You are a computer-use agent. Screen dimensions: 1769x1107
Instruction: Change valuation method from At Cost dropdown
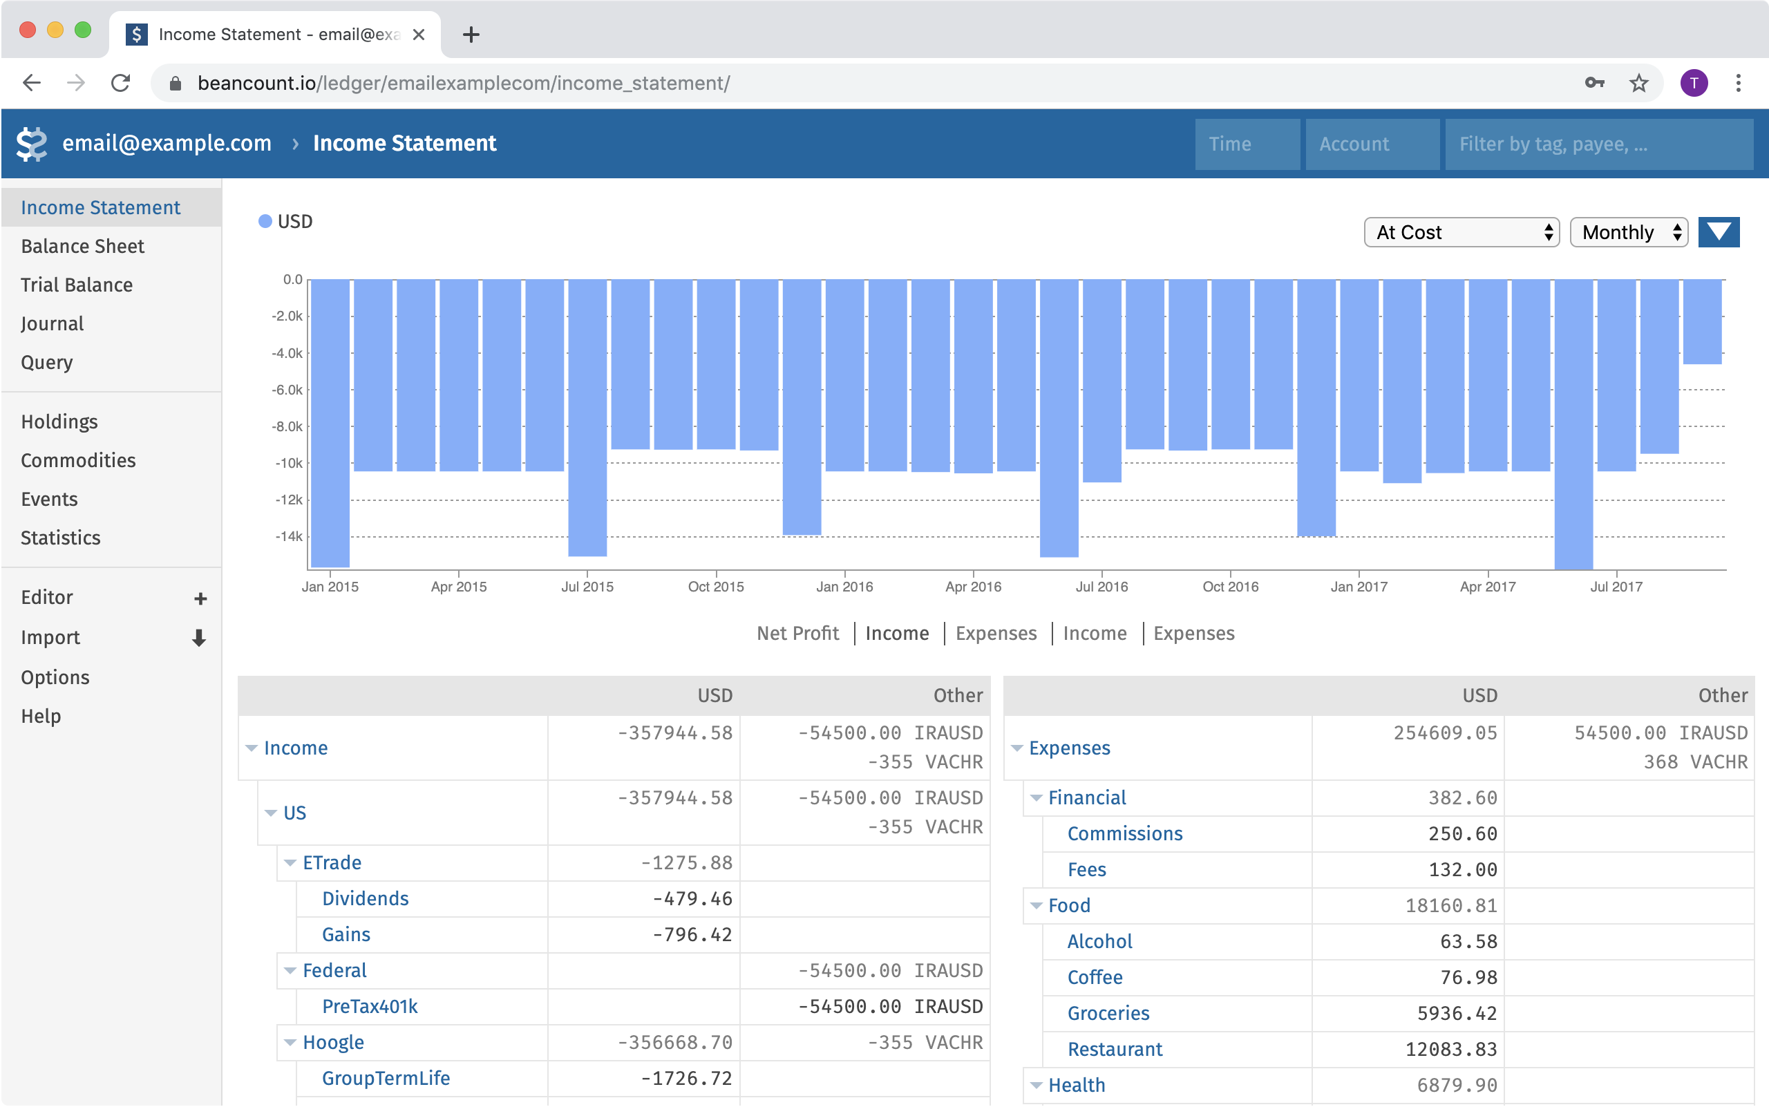1460,232
